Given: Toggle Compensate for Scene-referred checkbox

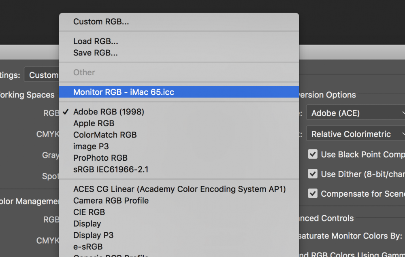Looking at the screenshot, I should pos(313,193).
